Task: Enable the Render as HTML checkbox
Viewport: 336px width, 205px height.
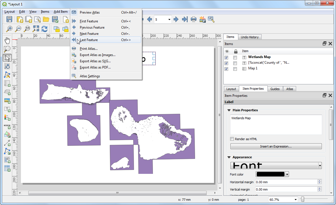Action: point(232,139)
